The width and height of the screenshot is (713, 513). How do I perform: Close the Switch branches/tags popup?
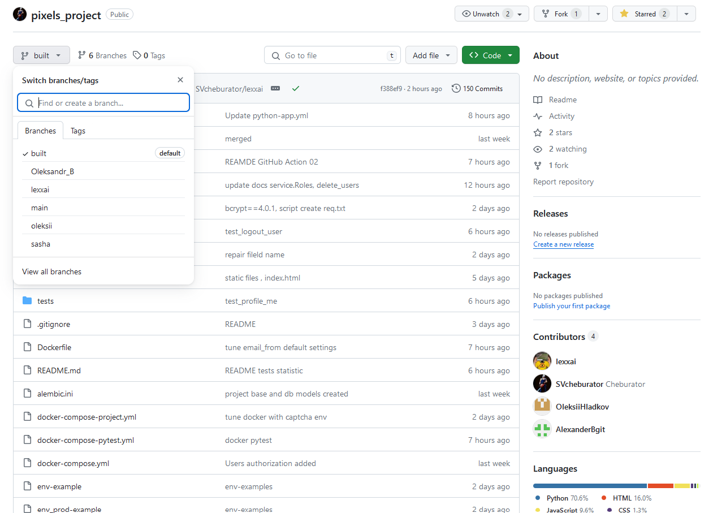click(x=180, y=80)
